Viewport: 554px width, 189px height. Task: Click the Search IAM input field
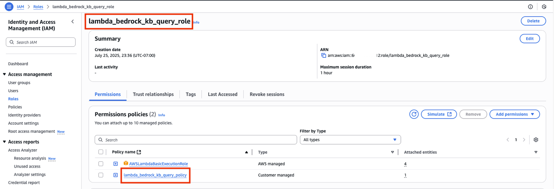point(41,42)
